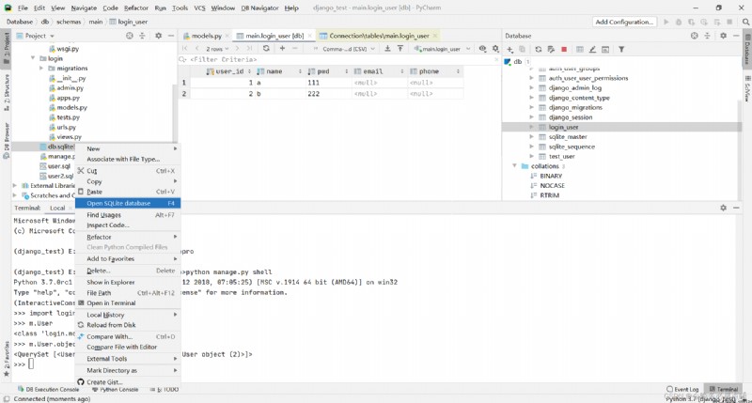Select django_migrations in Database tree
752x403 pixels.
(575, 107)
